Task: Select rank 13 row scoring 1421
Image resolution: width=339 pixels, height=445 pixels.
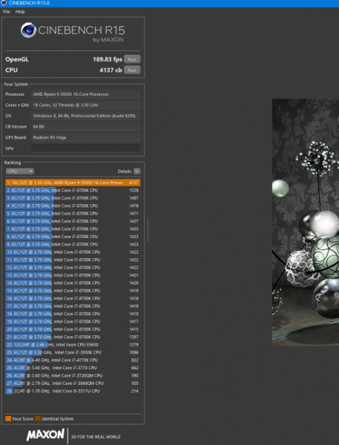Action: [x=73, y=275]
